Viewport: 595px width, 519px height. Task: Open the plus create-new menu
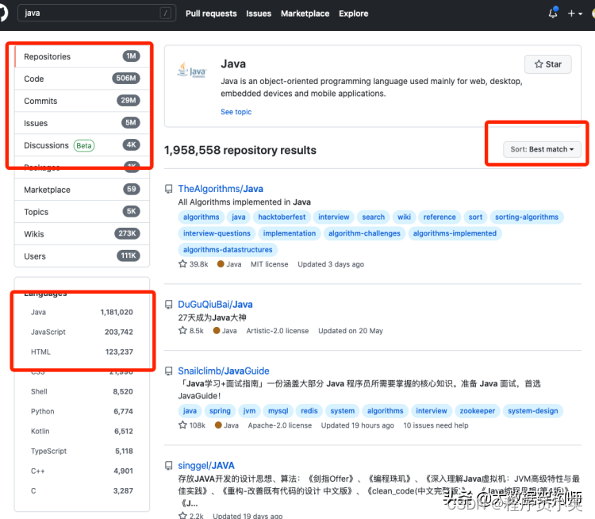pos(575,13)
